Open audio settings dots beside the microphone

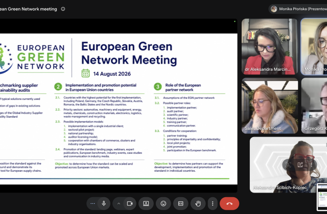point(92,204)
